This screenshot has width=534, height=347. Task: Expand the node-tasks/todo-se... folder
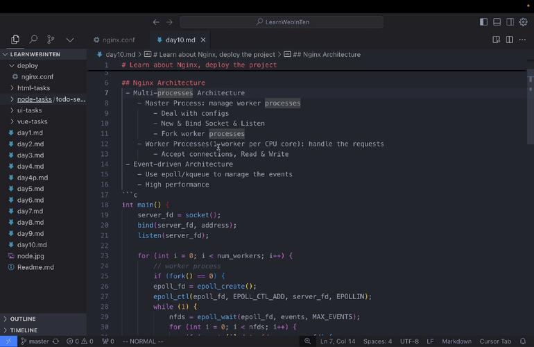[x=43, y=99]
